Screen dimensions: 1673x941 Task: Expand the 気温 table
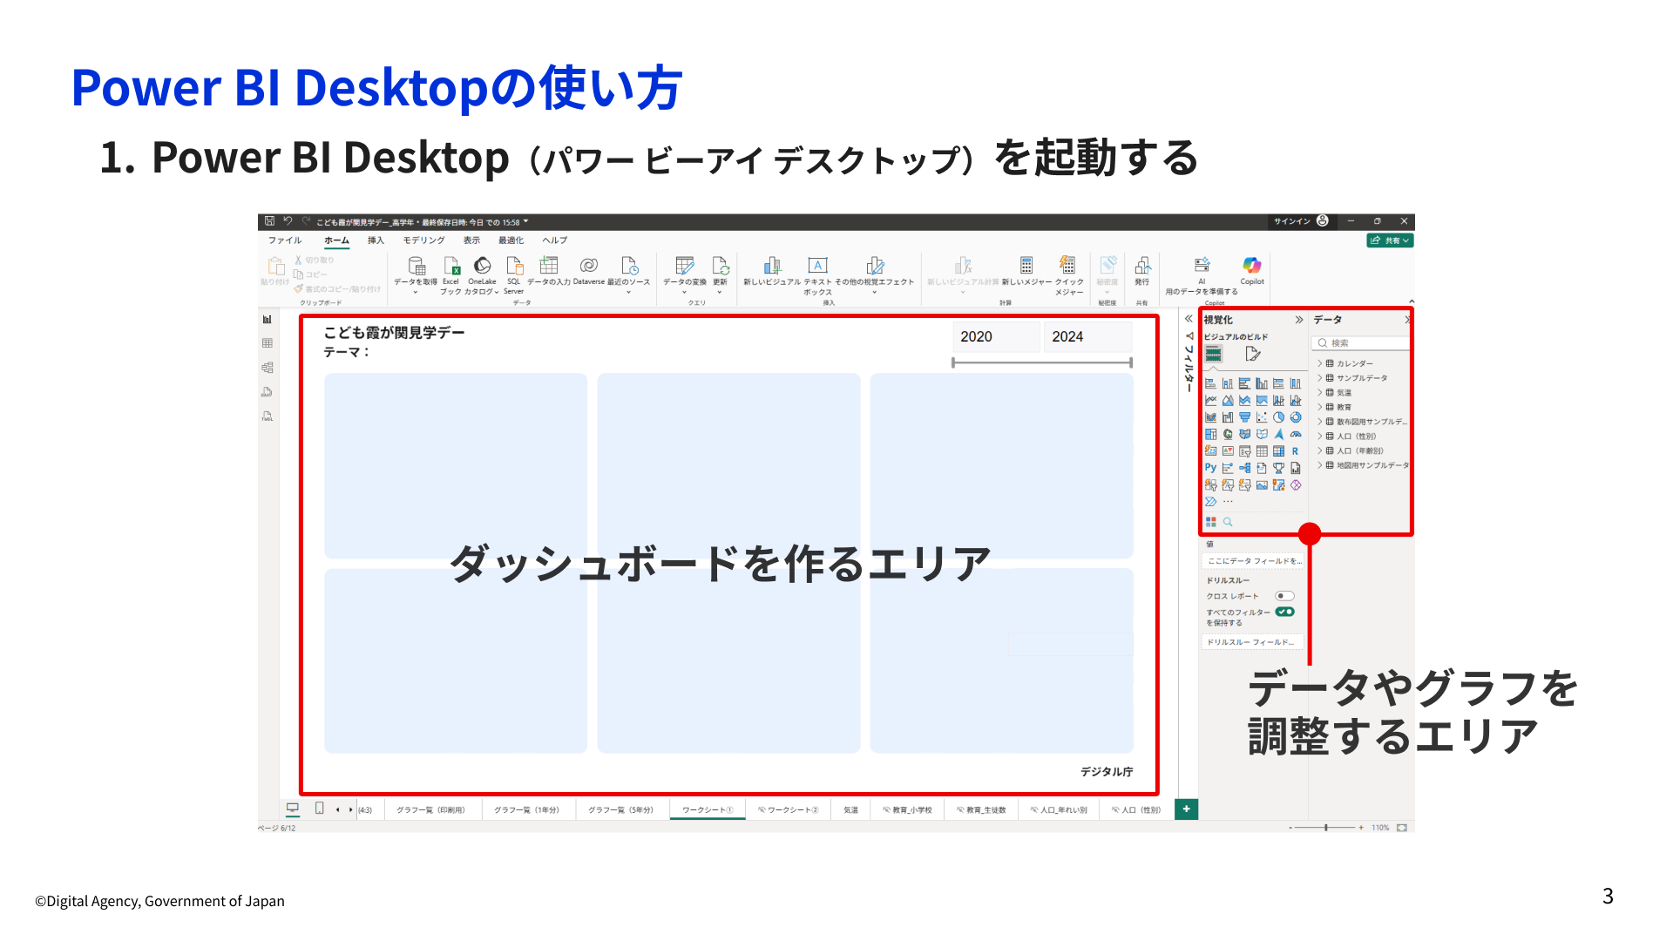[1320, 393]
